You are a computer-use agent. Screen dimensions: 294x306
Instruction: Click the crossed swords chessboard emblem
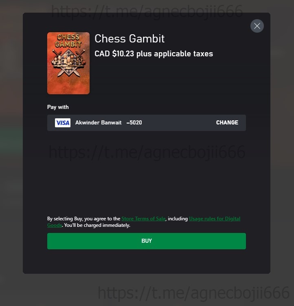[x=68, y=63]
